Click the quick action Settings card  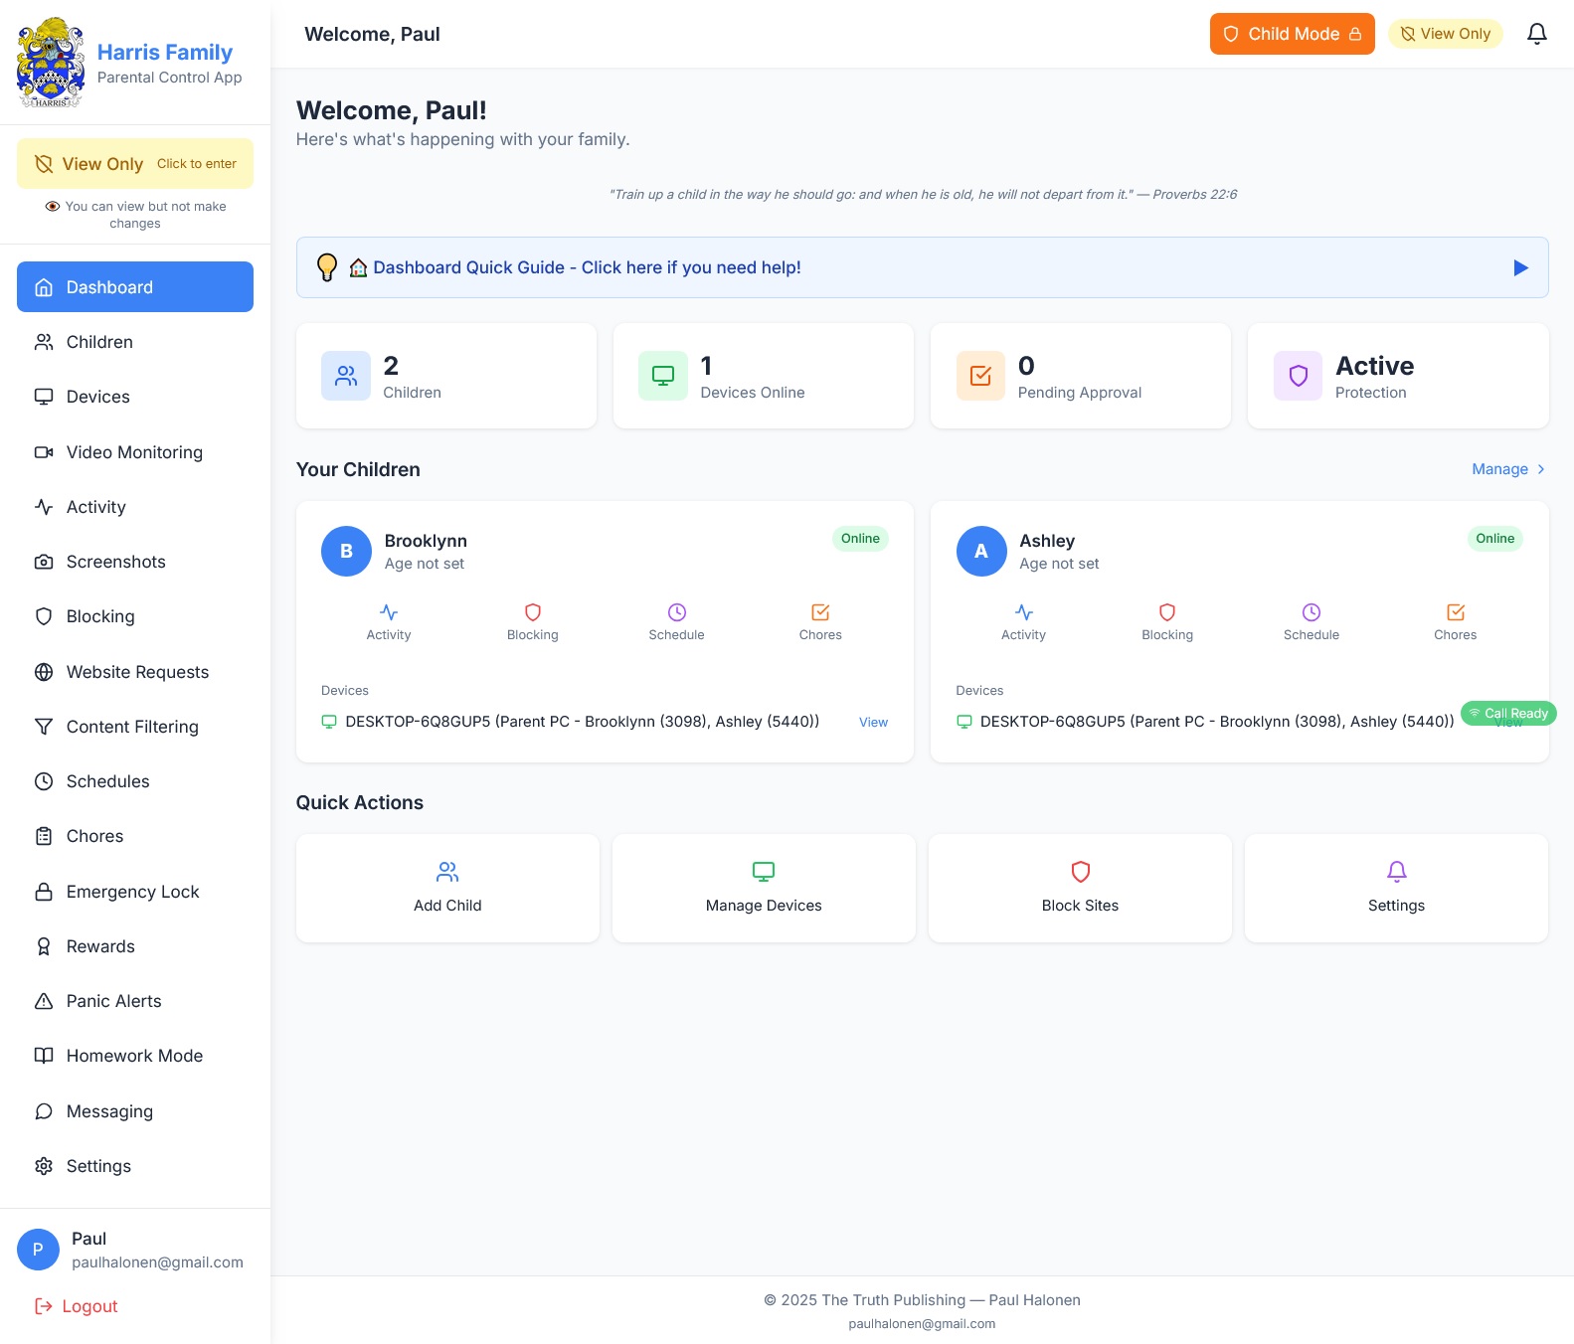(1396, 888)
